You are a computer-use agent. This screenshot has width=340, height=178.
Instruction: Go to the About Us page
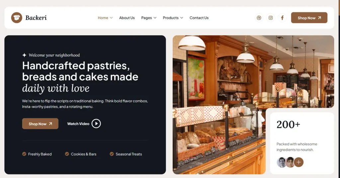point(127,18)
